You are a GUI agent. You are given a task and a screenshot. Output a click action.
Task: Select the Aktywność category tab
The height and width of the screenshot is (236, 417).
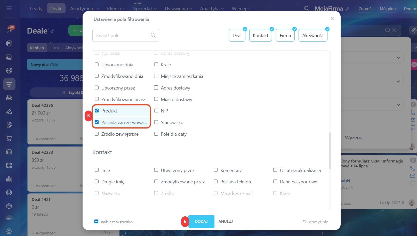tap(313, 35)
